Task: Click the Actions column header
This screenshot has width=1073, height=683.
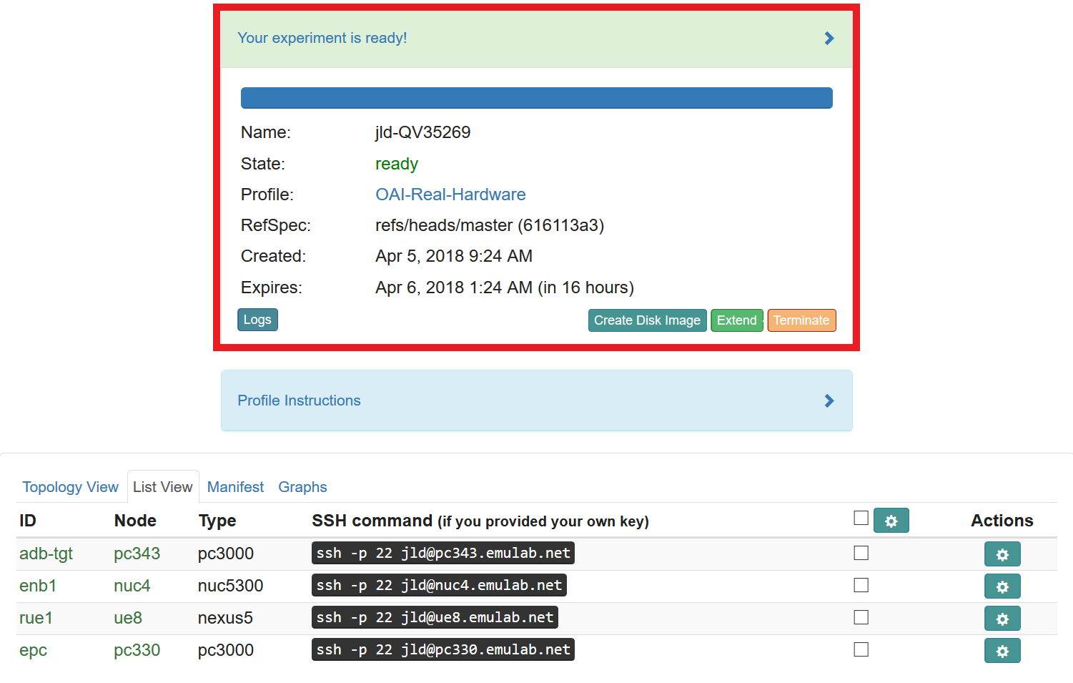Action: [x=1002, y=521]
